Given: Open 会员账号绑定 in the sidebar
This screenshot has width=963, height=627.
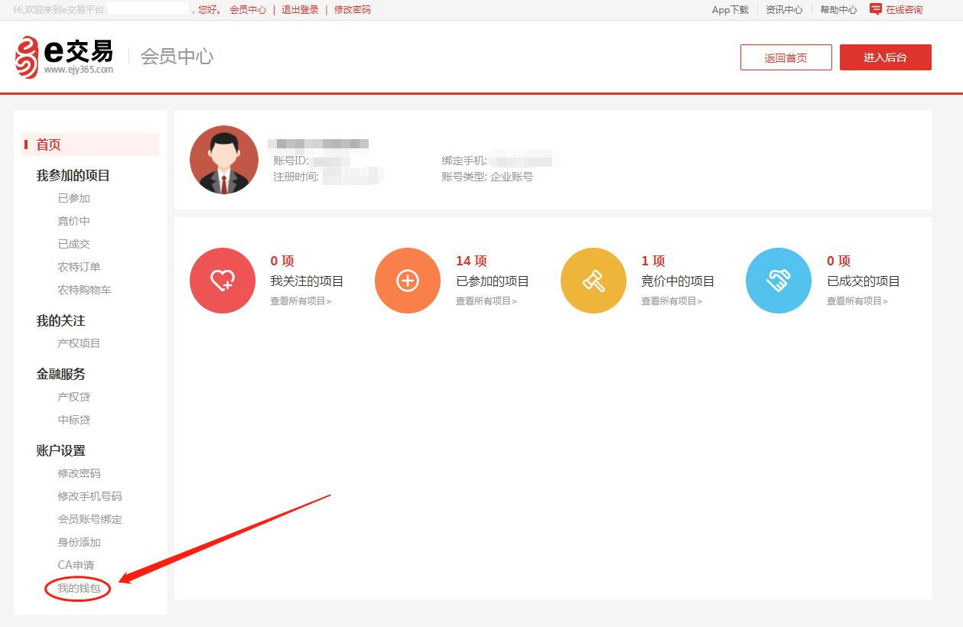Looking at the screenshot, I should click(90, 519).
